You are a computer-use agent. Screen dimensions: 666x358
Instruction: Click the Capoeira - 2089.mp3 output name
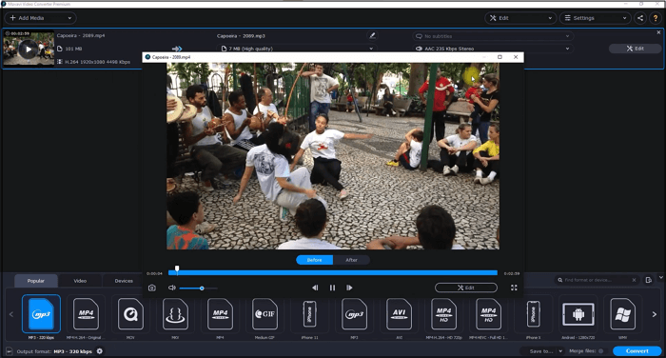(241, 36)
